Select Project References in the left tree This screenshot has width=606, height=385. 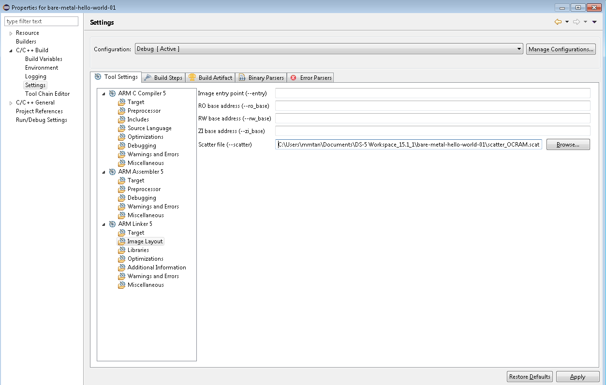pos(39,111)
